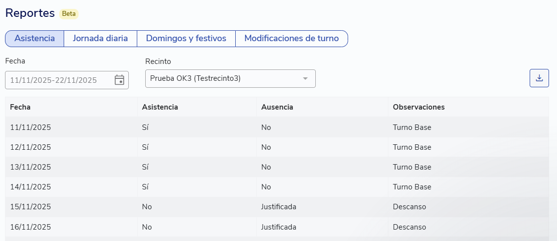Click Turno Base in the 12/11/2025 row
This screenshot has height=241, width=557.
412,147
